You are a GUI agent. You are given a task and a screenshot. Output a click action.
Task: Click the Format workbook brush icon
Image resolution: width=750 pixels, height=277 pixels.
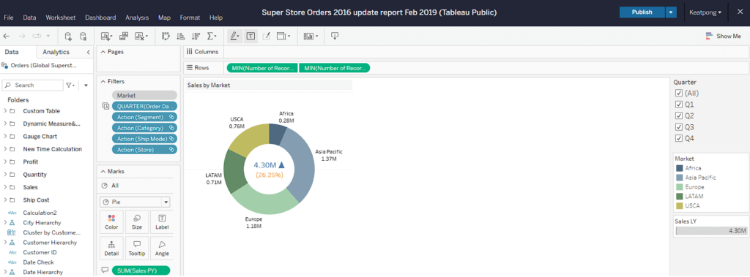pos(267,37)
